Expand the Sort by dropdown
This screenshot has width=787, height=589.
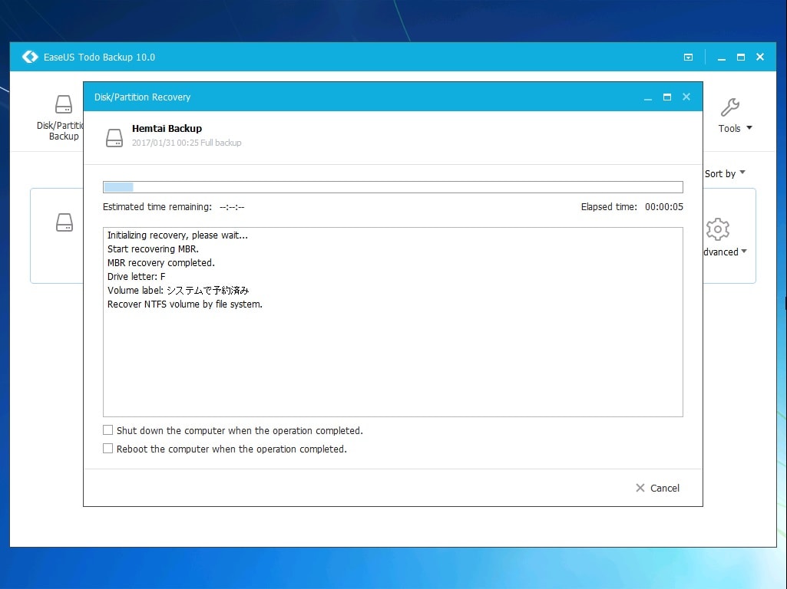click(725, 173)
